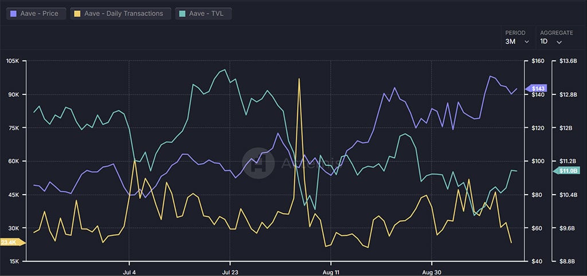Click the $12B TVL axis value
587x276 pixels.
[x=565, y=128]
